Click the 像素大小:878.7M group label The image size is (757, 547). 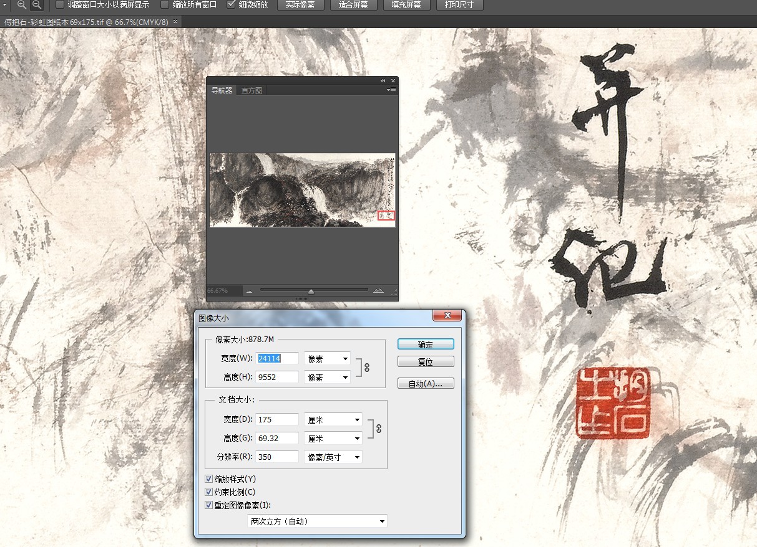(x=245, y=340)
